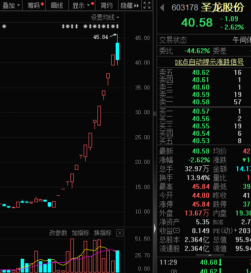
Task: Select the 卖一 ask price 40.58
Action: [x=201, y=102]
